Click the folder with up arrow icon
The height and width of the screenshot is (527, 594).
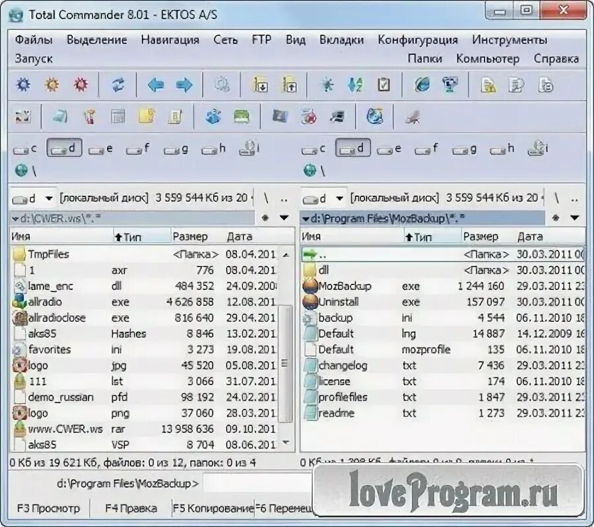coord(289,85)
